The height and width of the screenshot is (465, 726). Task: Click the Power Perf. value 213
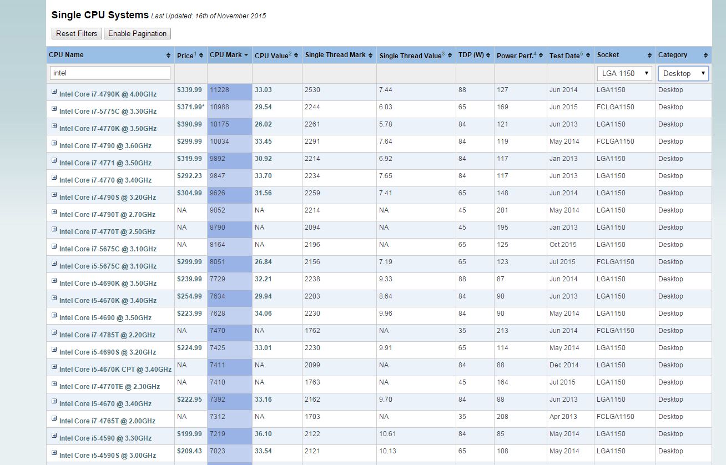(x=502, y=331)
